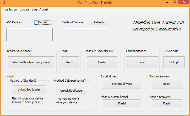Close the OnePlus One Toolkit window
The image size is (190, 116).
click(184, 2)
